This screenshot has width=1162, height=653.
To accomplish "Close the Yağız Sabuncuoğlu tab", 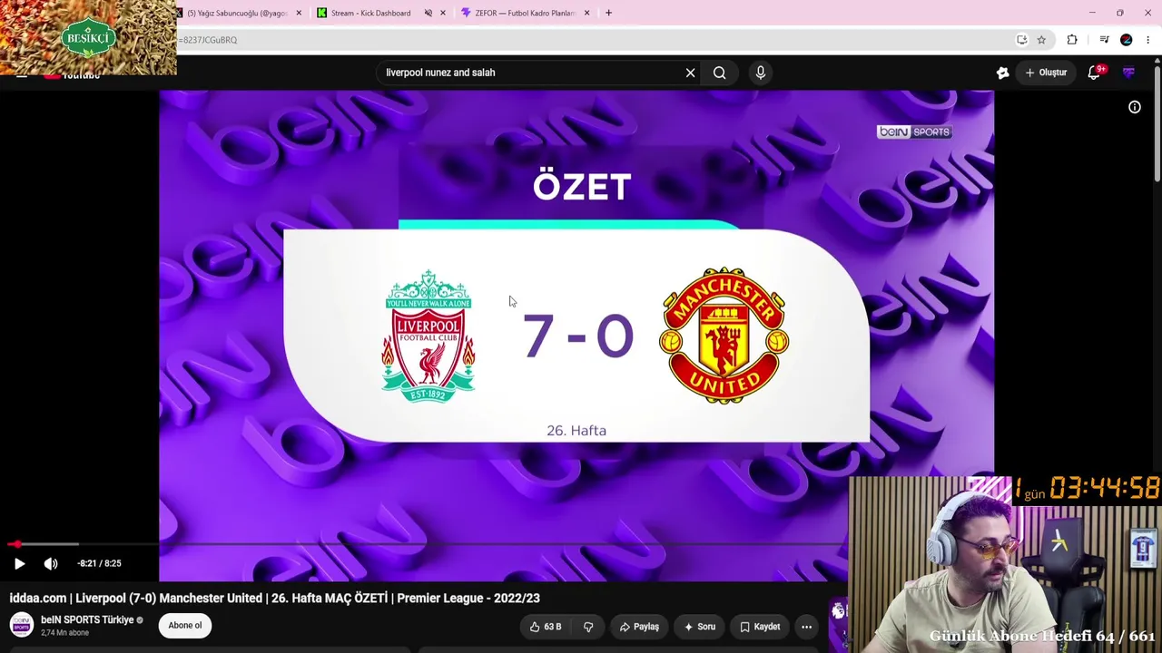I will [x=299, y=13].
